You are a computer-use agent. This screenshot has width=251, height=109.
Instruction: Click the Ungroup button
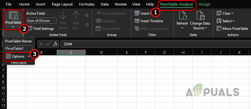[x=105, y=21]
